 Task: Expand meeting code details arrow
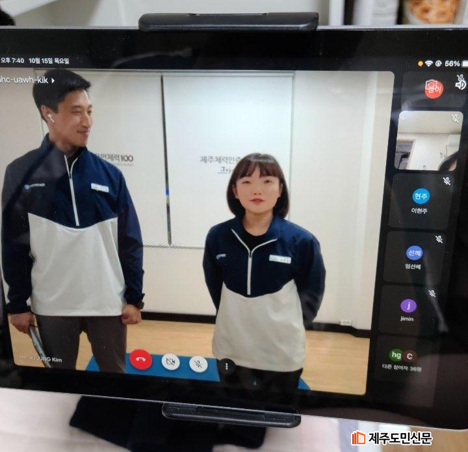coord(53,80)
